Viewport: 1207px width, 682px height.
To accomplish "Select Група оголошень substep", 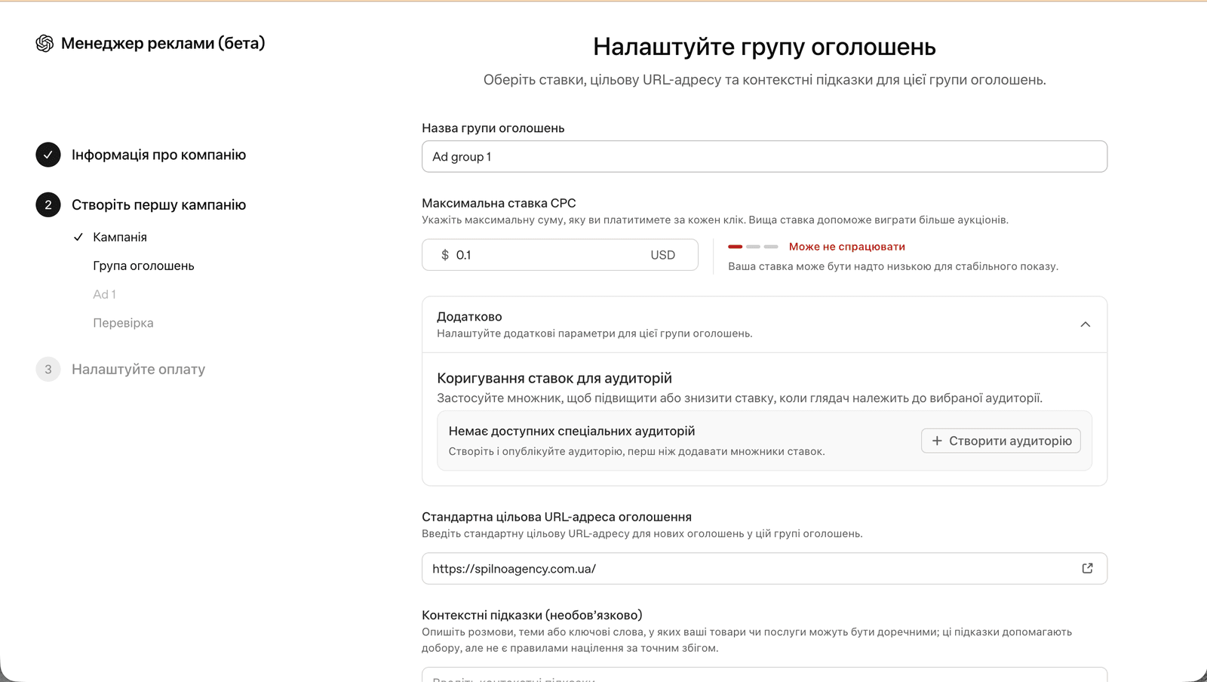I will click(143, 266).
